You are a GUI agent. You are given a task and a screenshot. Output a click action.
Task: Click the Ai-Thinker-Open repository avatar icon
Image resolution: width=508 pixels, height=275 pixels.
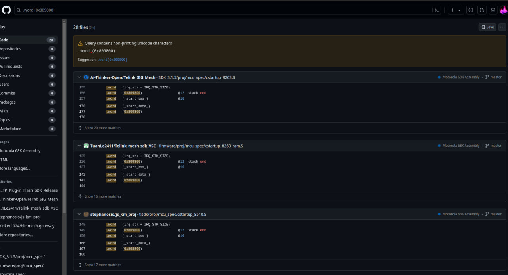click(x=86, y=77)
